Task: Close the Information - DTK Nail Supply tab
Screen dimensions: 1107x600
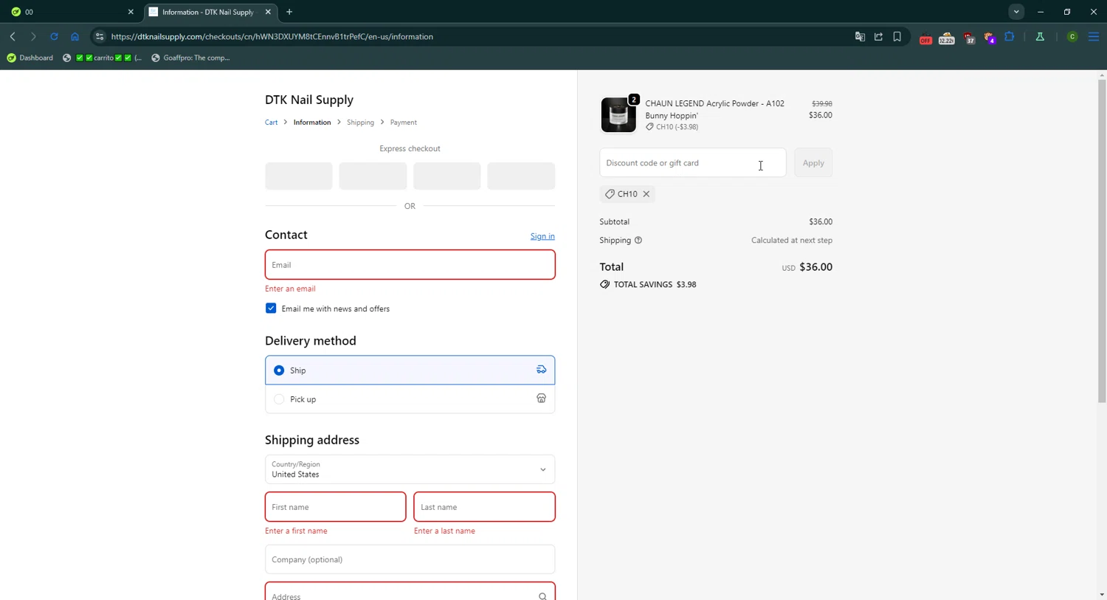Action: (268, 12)
